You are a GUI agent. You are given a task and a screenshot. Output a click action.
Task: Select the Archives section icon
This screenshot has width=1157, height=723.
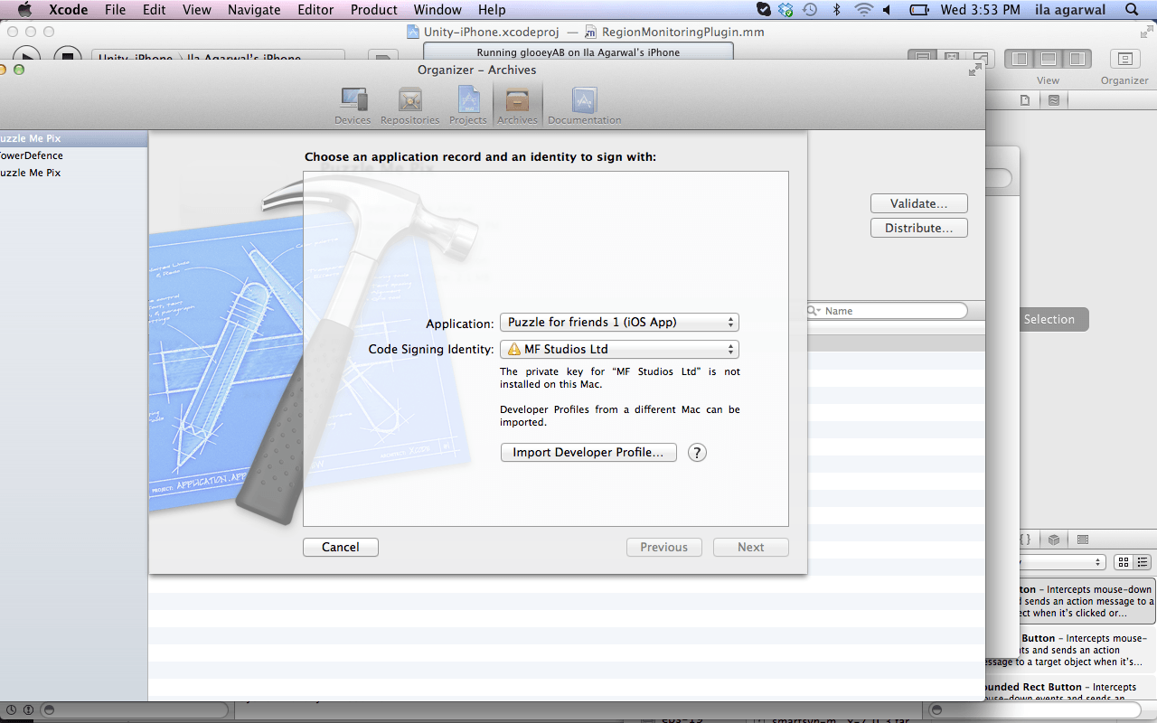[517, 106]
